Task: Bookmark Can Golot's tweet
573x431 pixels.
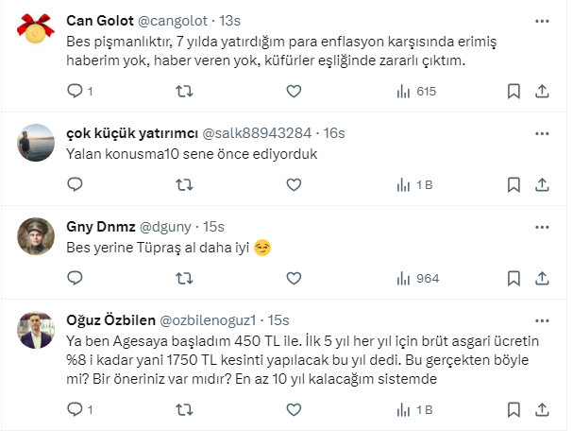Action: pyautogui.click(x=514, y=92)
